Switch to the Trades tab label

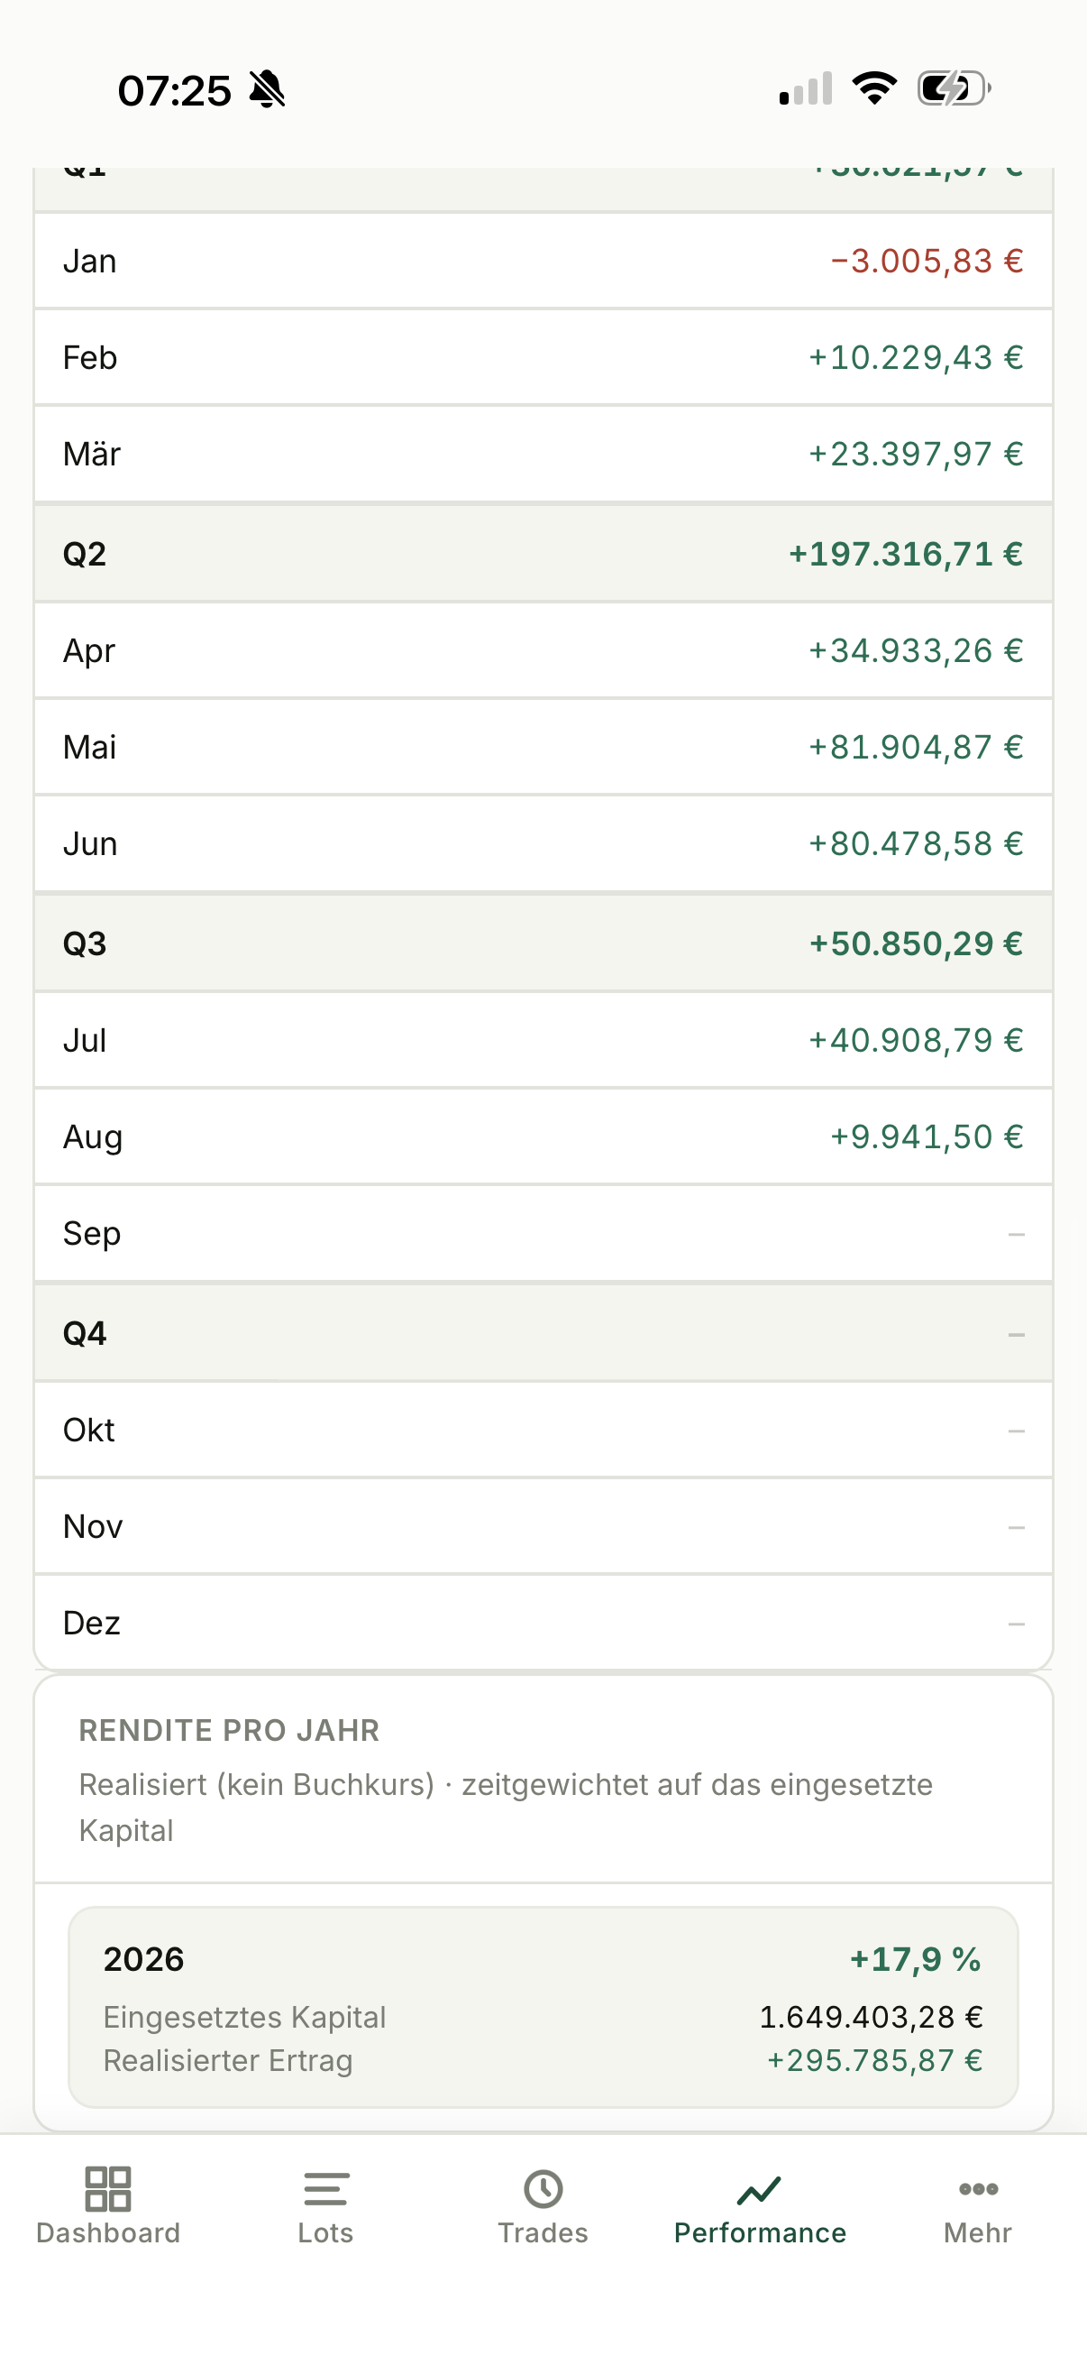pos(543,2232)
